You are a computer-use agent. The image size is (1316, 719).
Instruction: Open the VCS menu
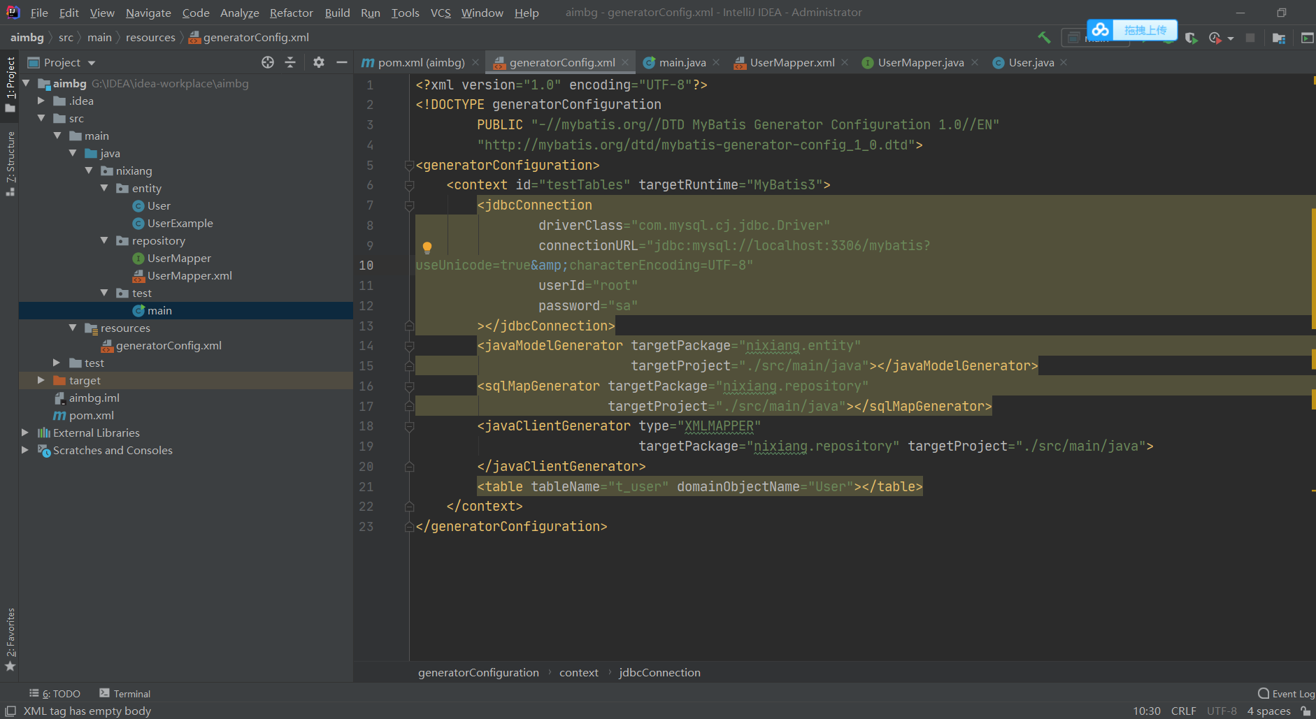coord(441,13)
